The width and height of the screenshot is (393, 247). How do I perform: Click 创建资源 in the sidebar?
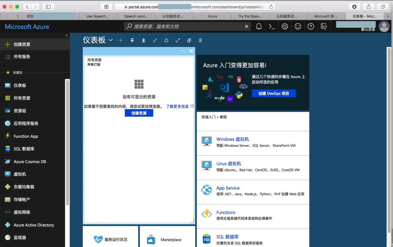35,44
